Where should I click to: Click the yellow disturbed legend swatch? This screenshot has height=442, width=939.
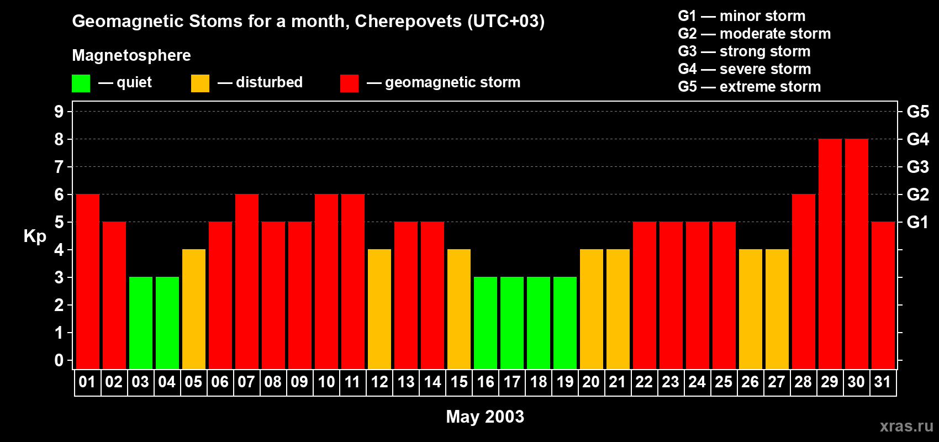200,83
